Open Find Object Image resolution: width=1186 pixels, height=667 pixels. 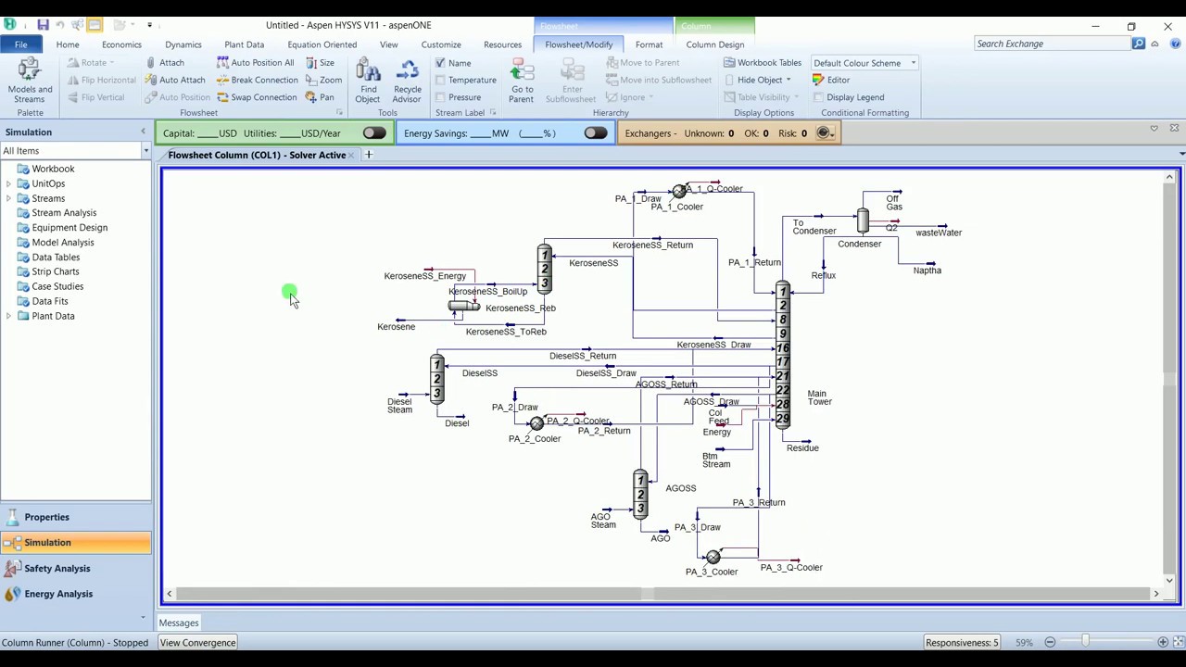point(368,81)
